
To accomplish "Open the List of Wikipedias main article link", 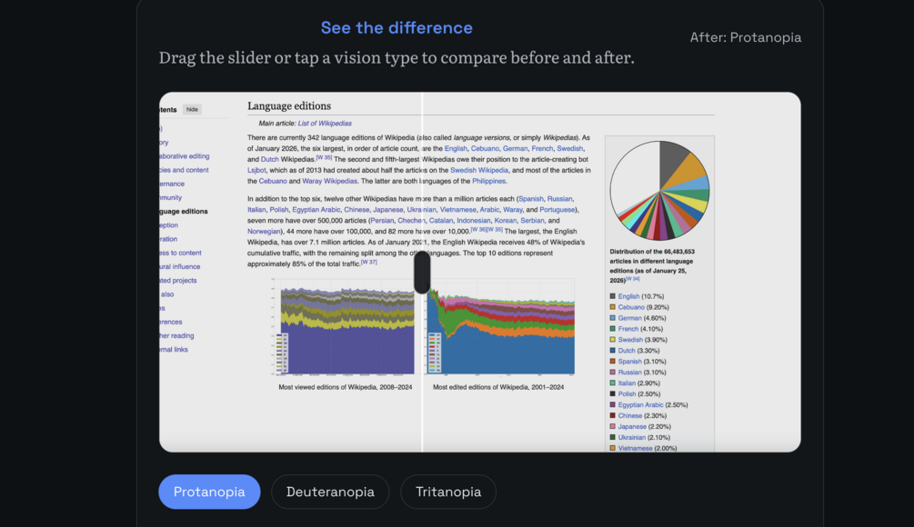I will pos(325,124).
